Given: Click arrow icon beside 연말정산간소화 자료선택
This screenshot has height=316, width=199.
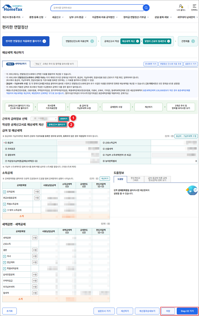Looking at the screenshot, I should point(92,41).
